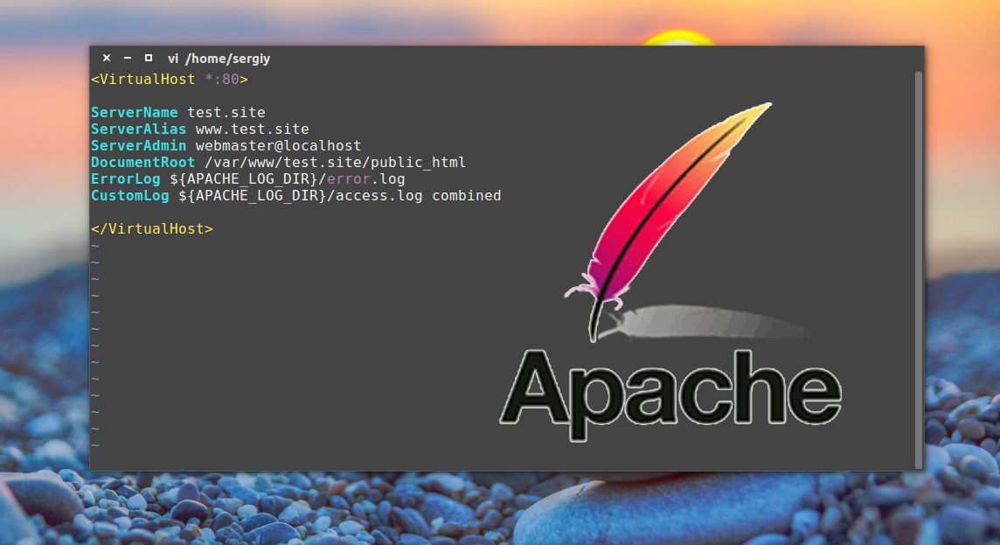Click '${APACHE_LOG_DIR}/access.log' path

301,195
